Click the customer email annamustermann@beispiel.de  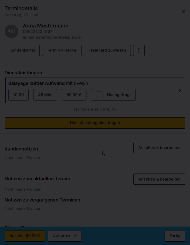(52, 37)
